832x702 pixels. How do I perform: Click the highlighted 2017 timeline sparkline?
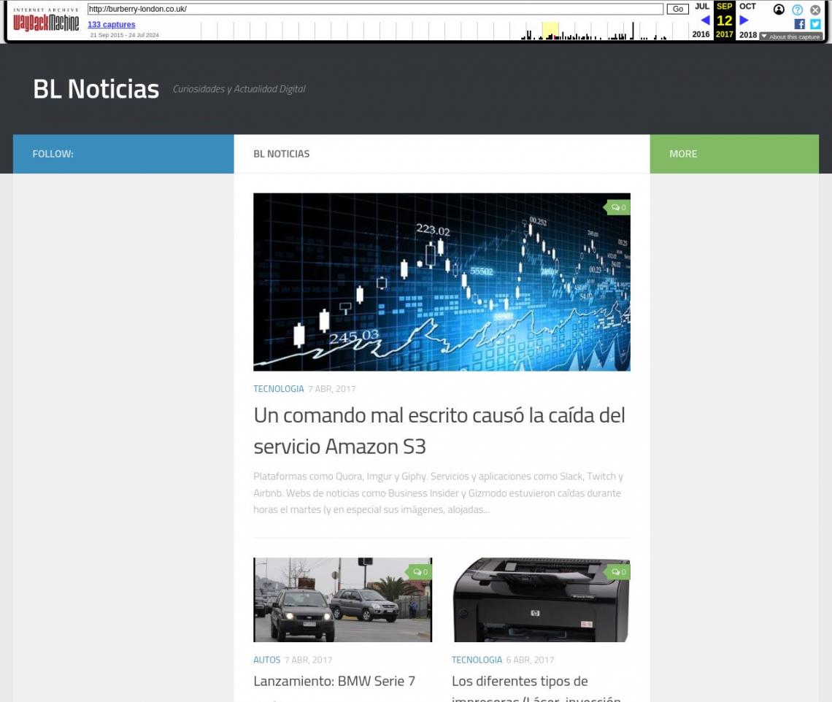[x=550, y=31]
